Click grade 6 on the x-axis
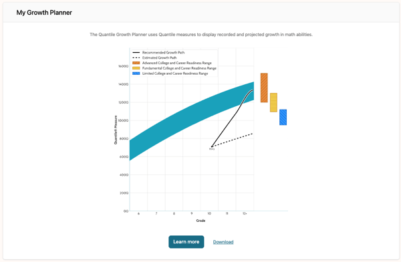Viewport: 401px width, 262px height. tap(138, 213)
